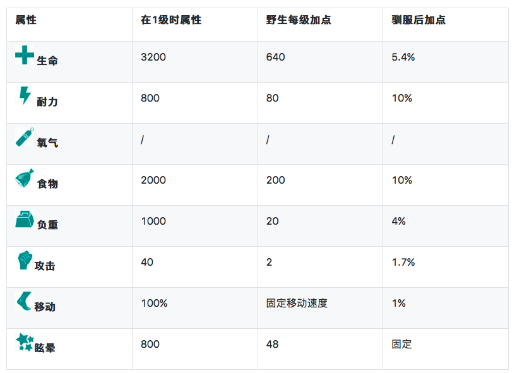Click the 生命 label text
Image resolution: width=517 pixels, height=373 pixels.
[x=47, y=61]
